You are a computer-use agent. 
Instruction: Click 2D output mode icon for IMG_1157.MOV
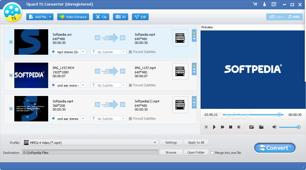pos(123,71)
